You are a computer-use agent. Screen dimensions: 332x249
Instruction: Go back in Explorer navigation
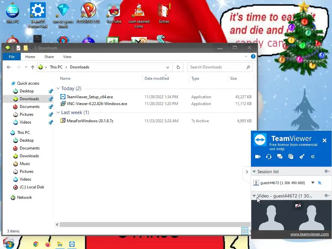pos(9,67)
